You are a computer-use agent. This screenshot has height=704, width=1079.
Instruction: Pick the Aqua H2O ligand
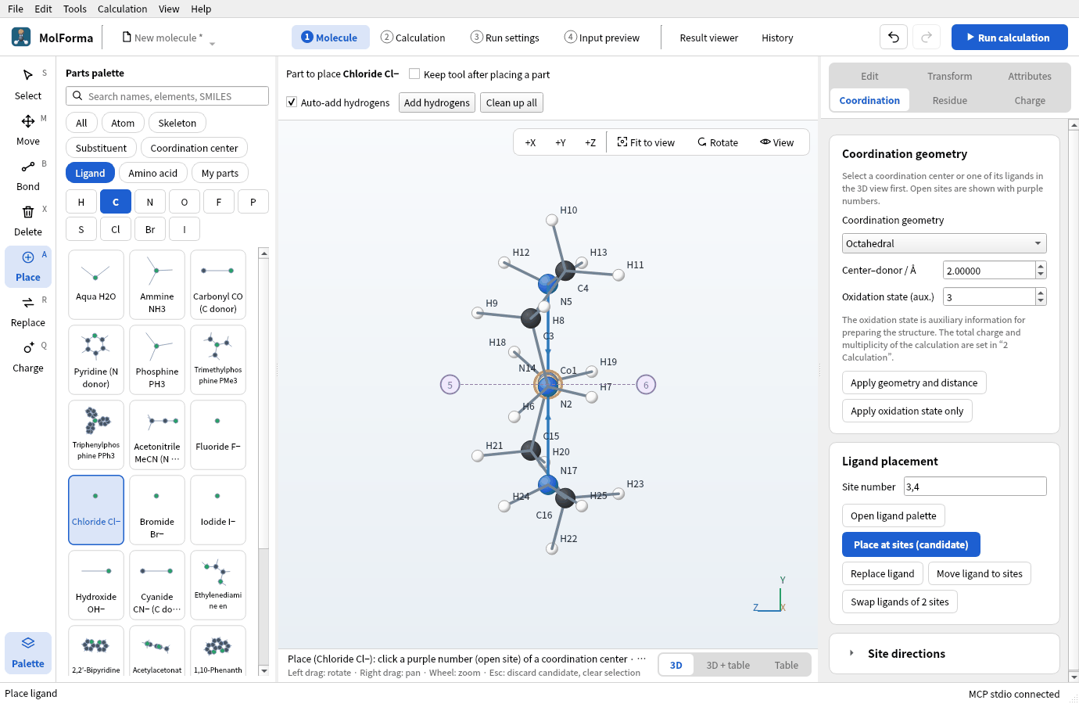pos(96,285)
